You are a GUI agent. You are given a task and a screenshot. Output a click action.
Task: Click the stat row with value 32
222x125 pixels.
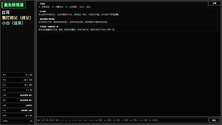pos(17,121)
